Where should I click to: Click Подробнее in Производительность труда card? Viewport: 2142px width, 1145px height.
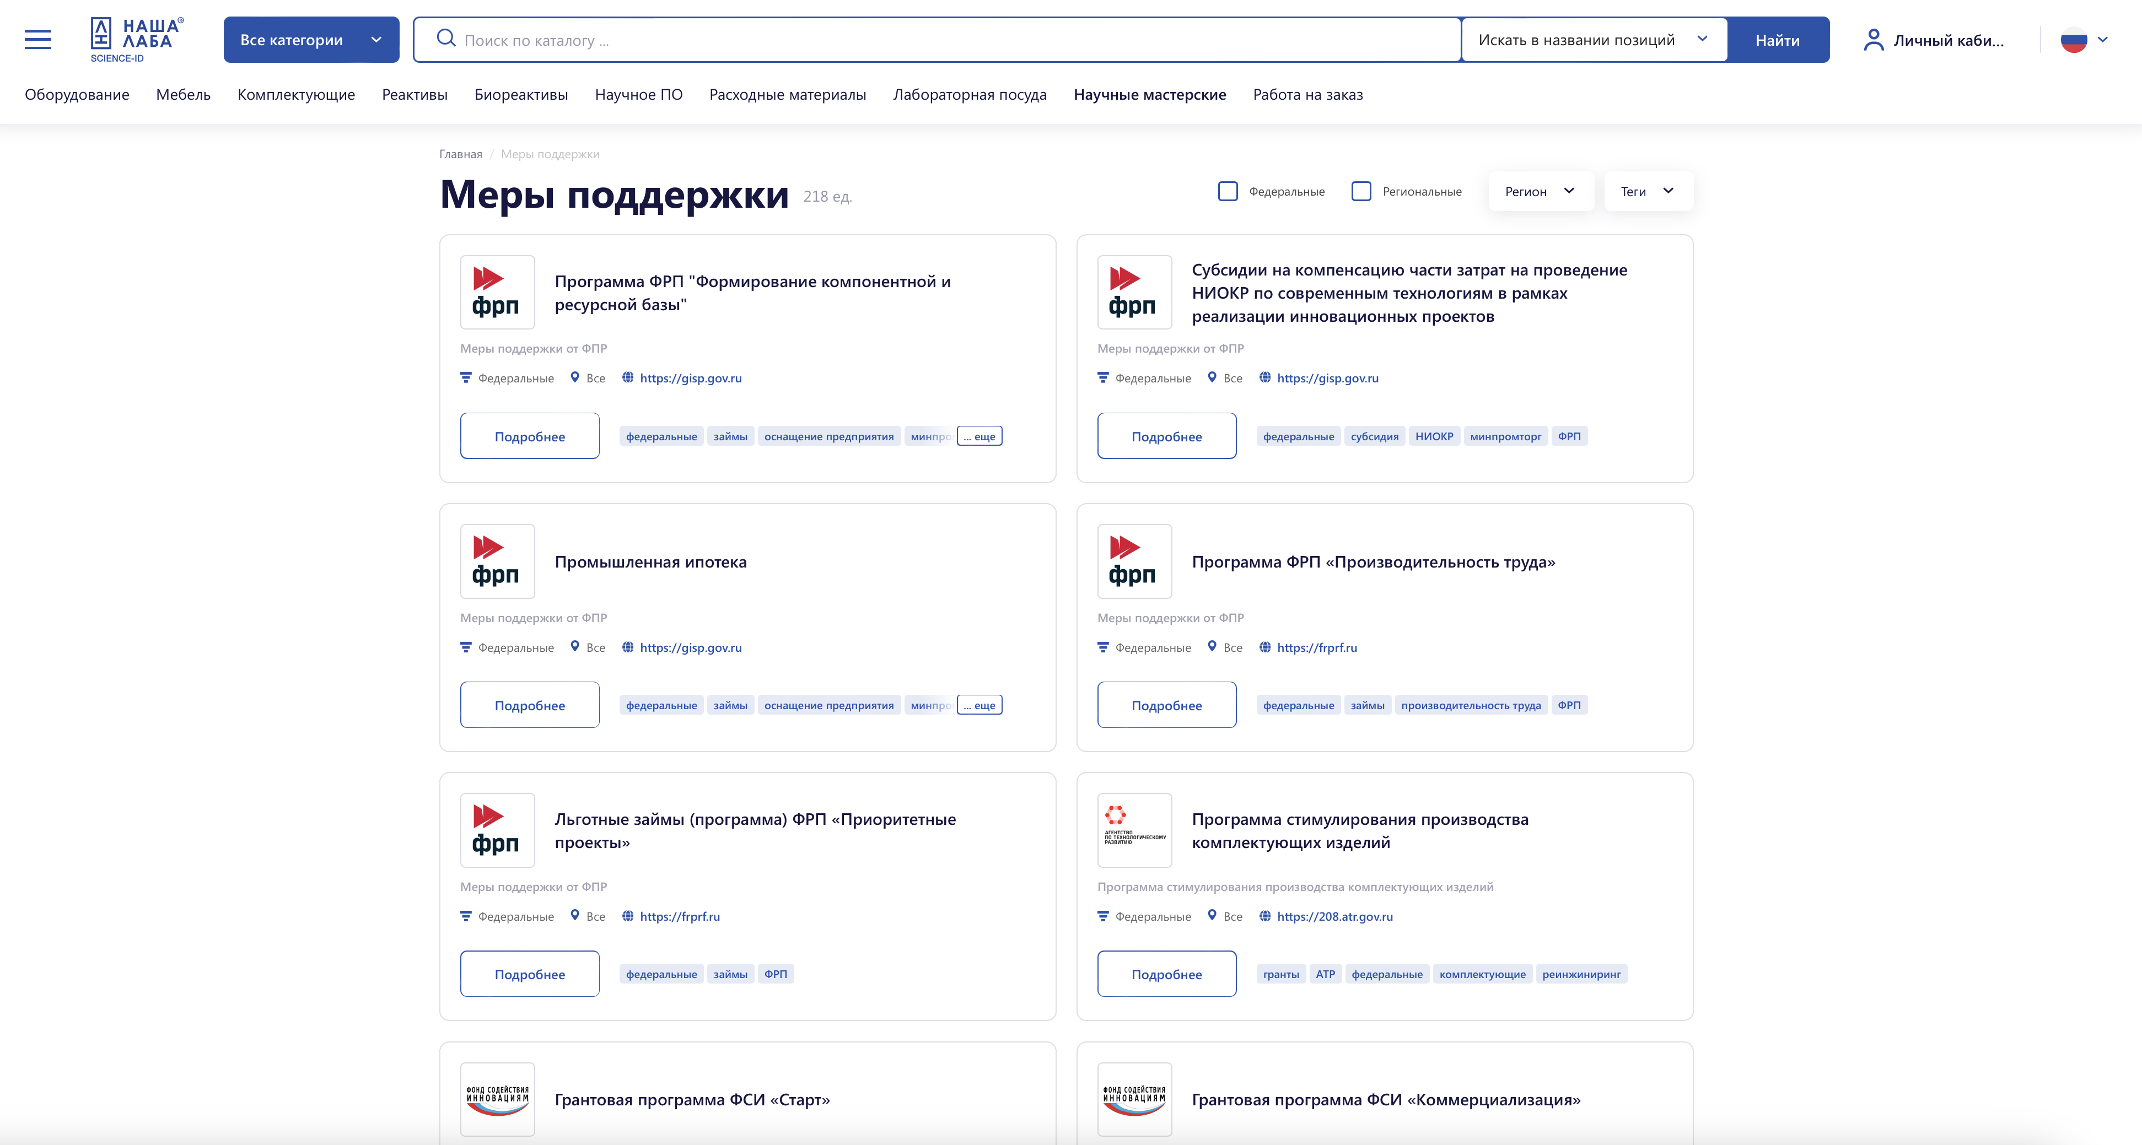coord(1166,705)
